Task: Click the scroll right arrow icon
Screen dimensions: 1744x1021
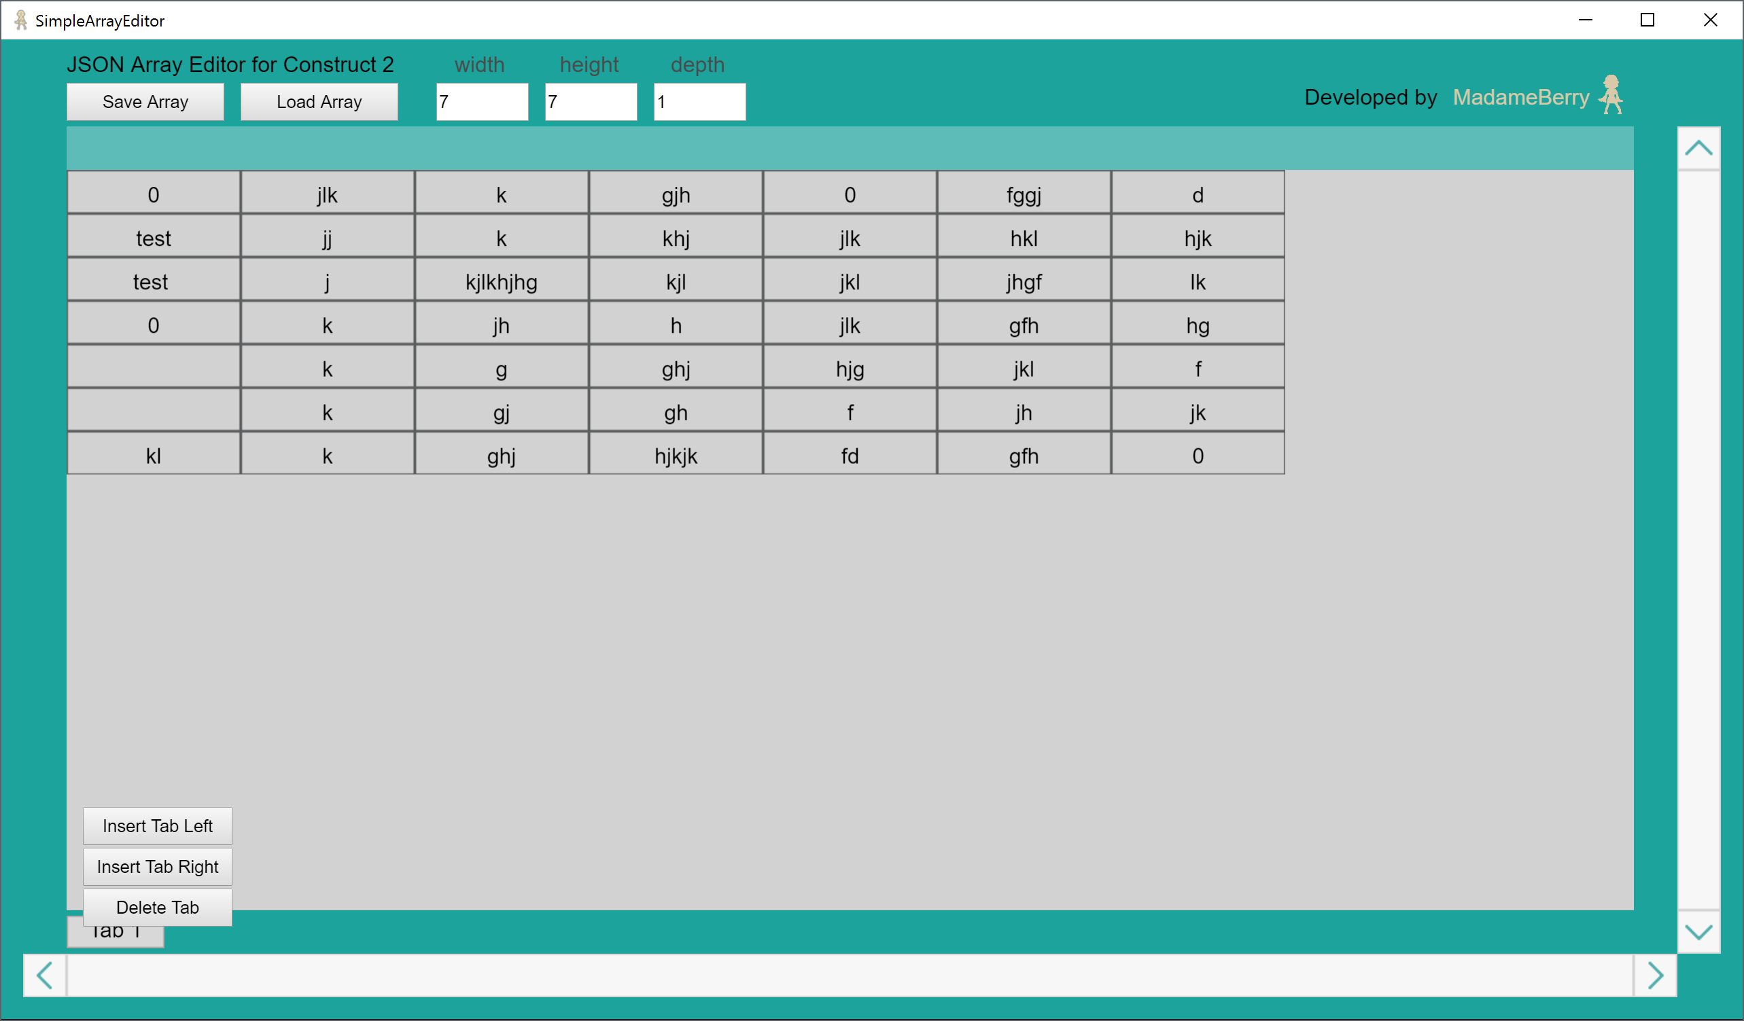Action: coord(1655,975)
